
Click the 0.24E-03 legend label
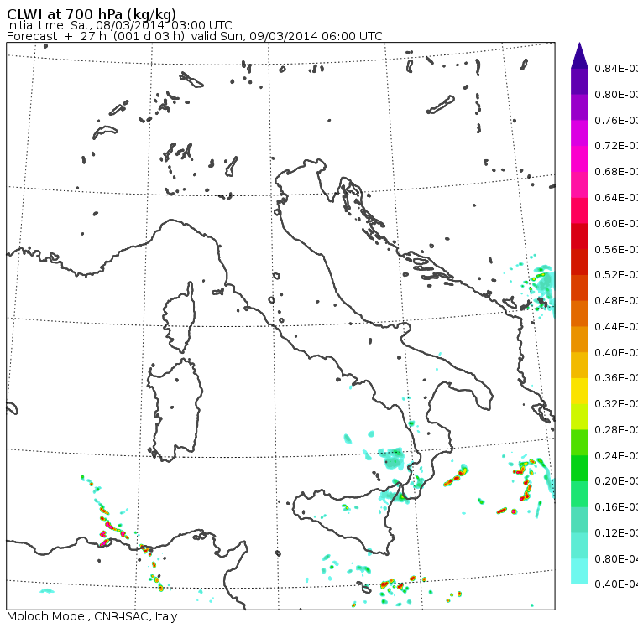coord(616,455)
